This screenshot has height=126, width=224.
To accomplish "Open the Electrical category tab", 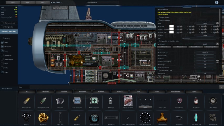I will pyautogui.click(x=101, y=92).
